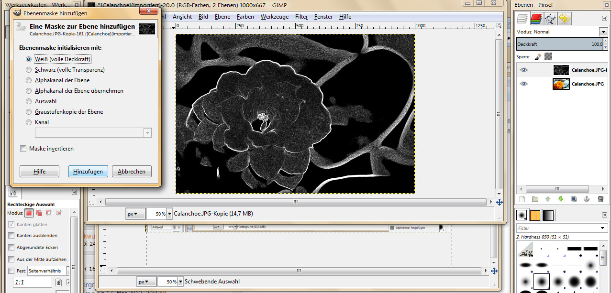This screenshot has height=293, width=611.
Task: Open the Filter menu
Action: coord(301,17)
